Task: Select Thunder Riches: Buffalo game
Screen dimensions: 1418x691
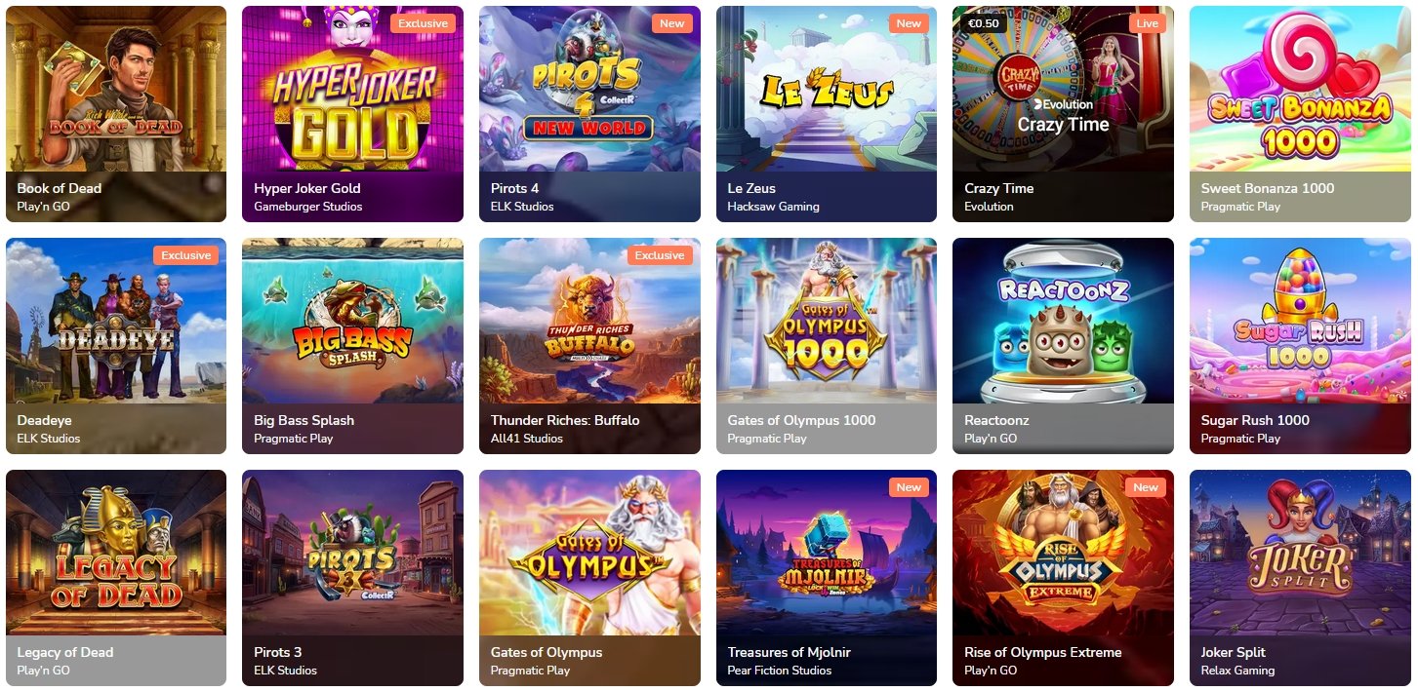Action: point(589,346)
